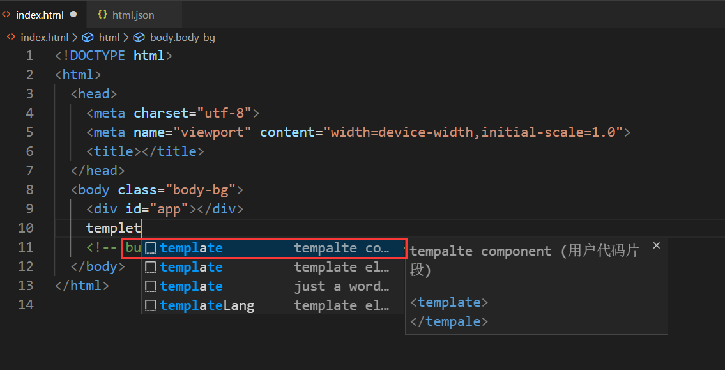Select the 'template el...' template suggestion
This screenshot has width=725, height=370.
pos(273,267)
